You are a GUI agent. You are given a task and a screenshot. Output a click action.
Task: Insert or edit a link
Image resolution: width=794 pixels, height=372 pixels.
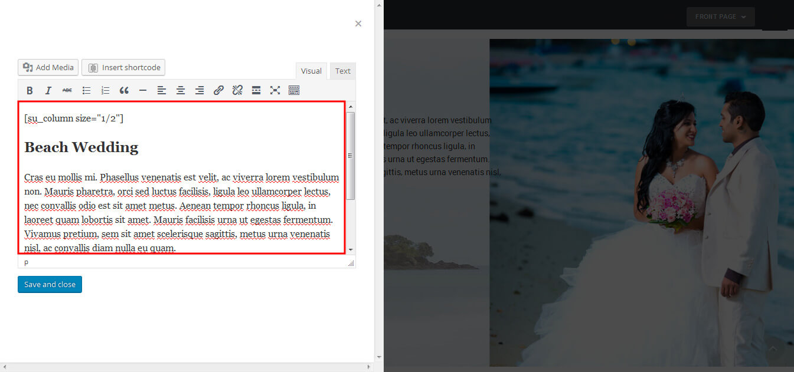(218, 90)
